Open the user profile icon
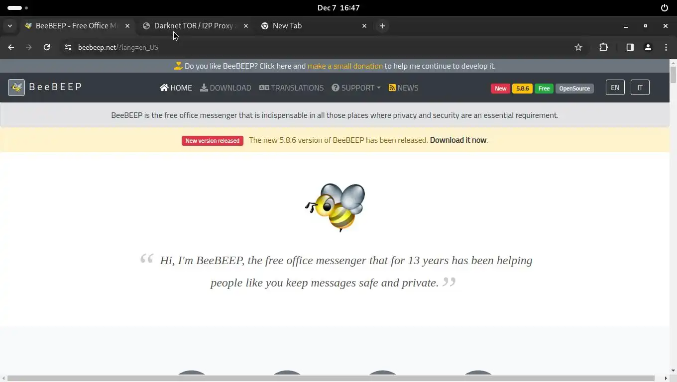This screenshot has width=677, height=382. click(648, 47)
